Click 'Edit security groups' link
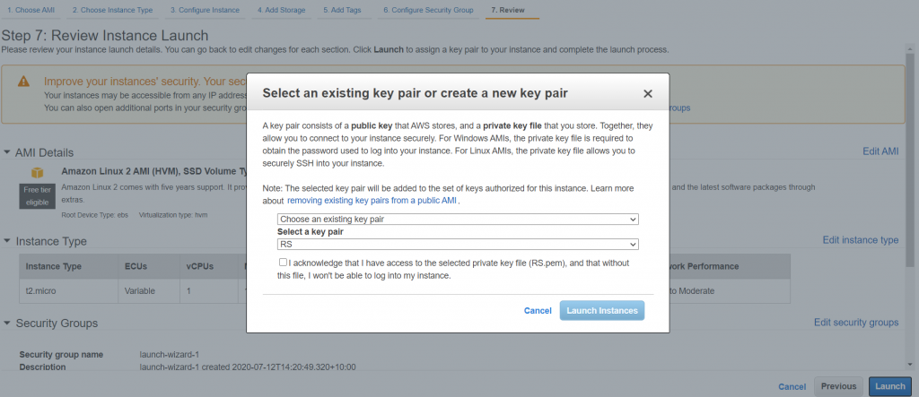The image size is (919, 397). click(855, 322)
